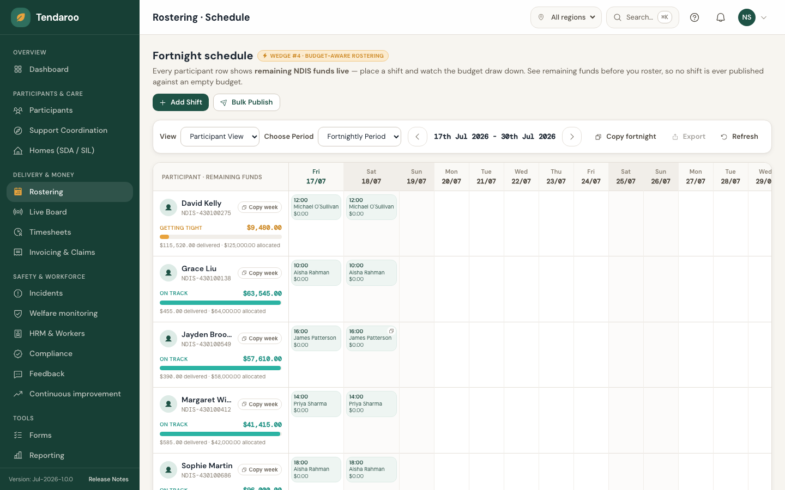Click the NS user avatar
Viewport: 785px width, 490px height.
point(747,17)
